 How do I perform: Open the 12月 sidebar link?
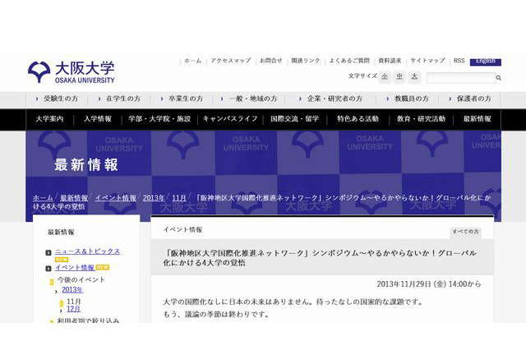pos(73,309)
